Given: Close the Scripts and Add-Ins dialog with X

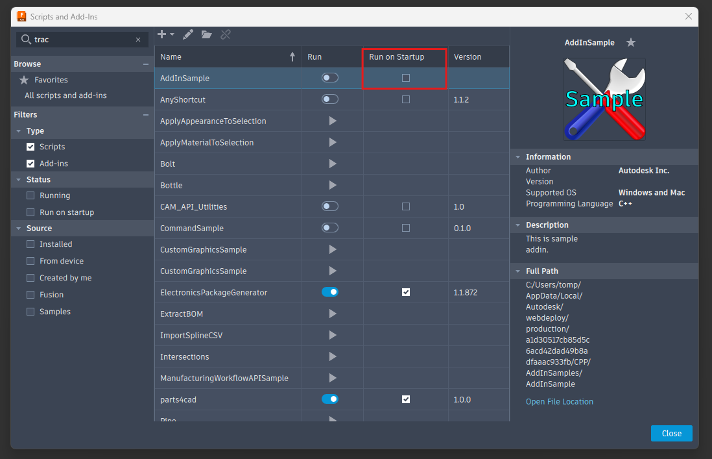Looking at the screenshot, I should click(x=689, y=16).
